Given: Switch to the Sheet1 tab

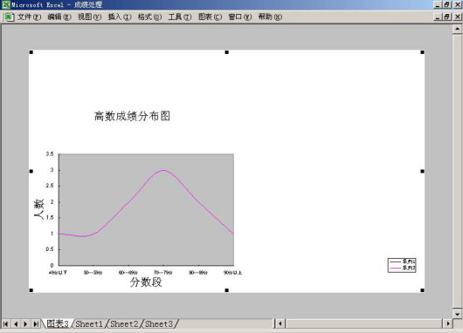Looking at the screenshot, I should point(89,324).
